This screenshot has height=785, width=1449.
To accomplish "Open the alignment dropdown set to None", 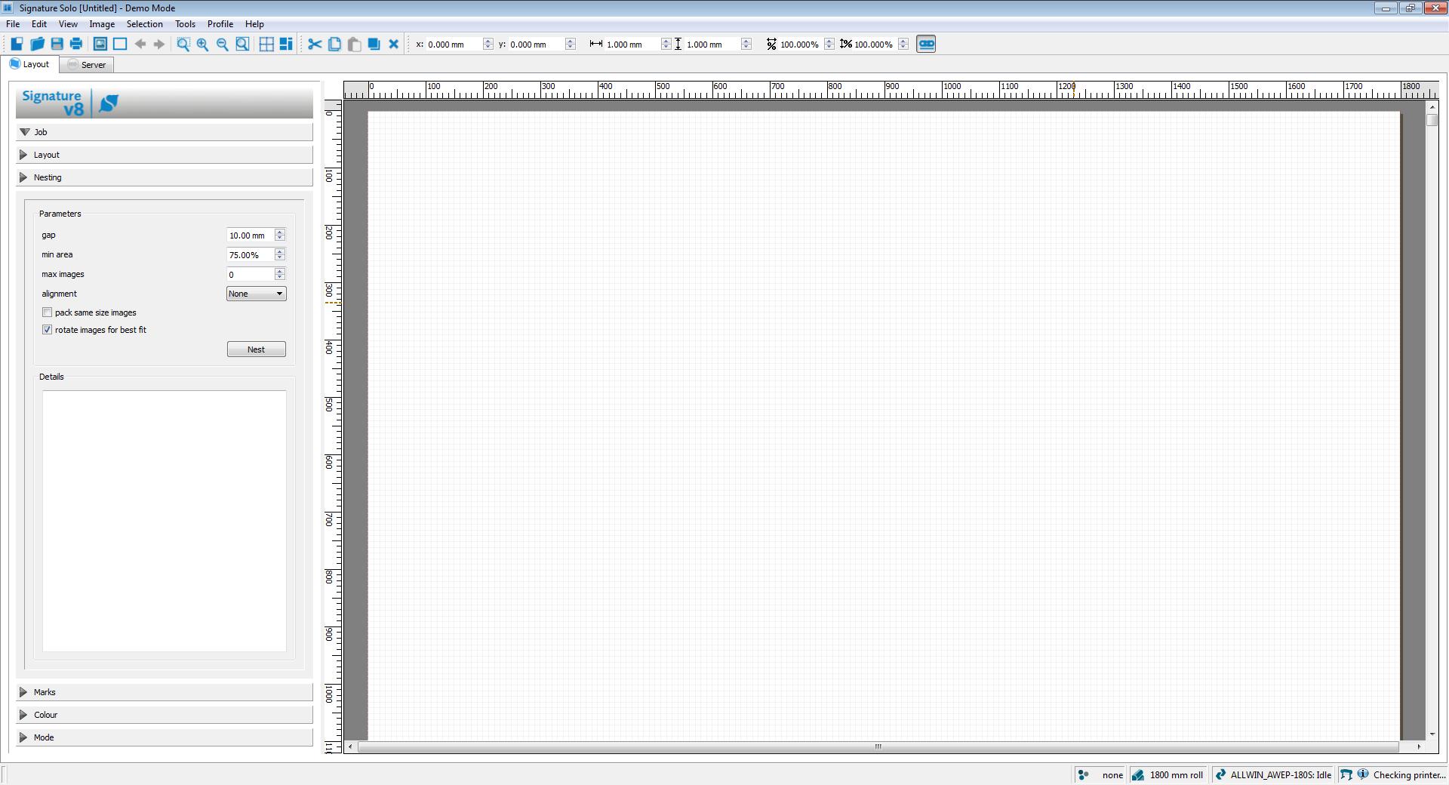I will (x=256, y=294).
